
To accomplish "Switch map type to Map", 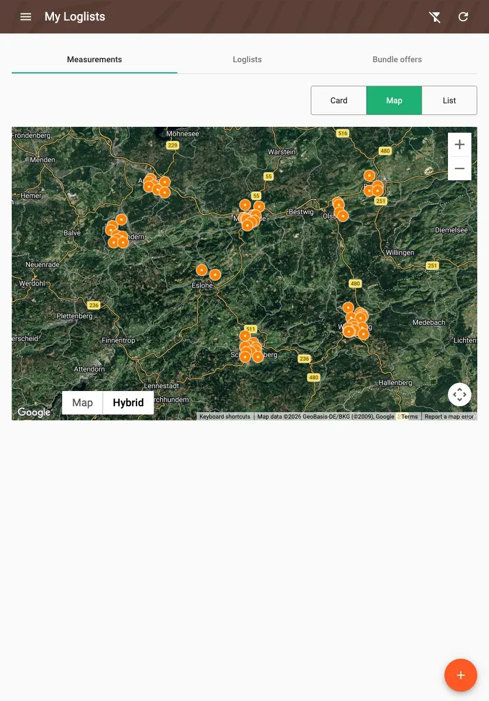I will pyautogui.click(x=83, y=403).
